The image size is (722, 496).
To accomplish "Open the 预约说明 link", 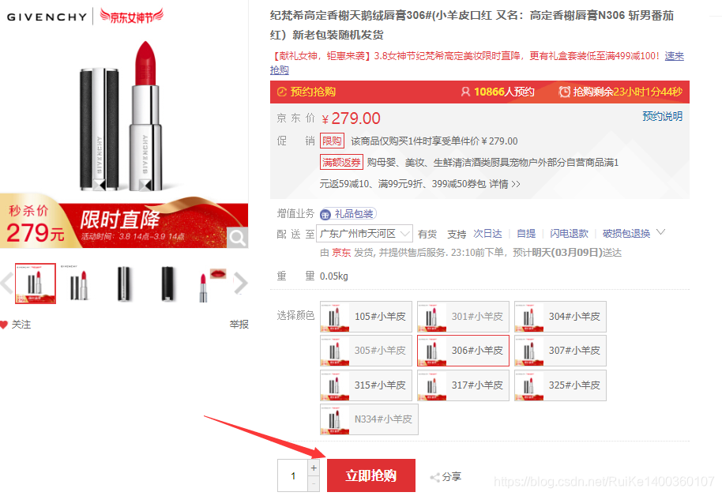I will (662, 117).
